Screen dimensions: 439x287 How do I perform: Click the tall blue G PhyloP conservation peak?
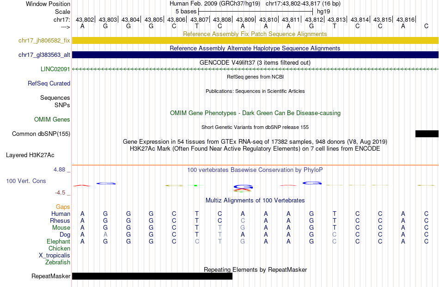pos(243,187)
